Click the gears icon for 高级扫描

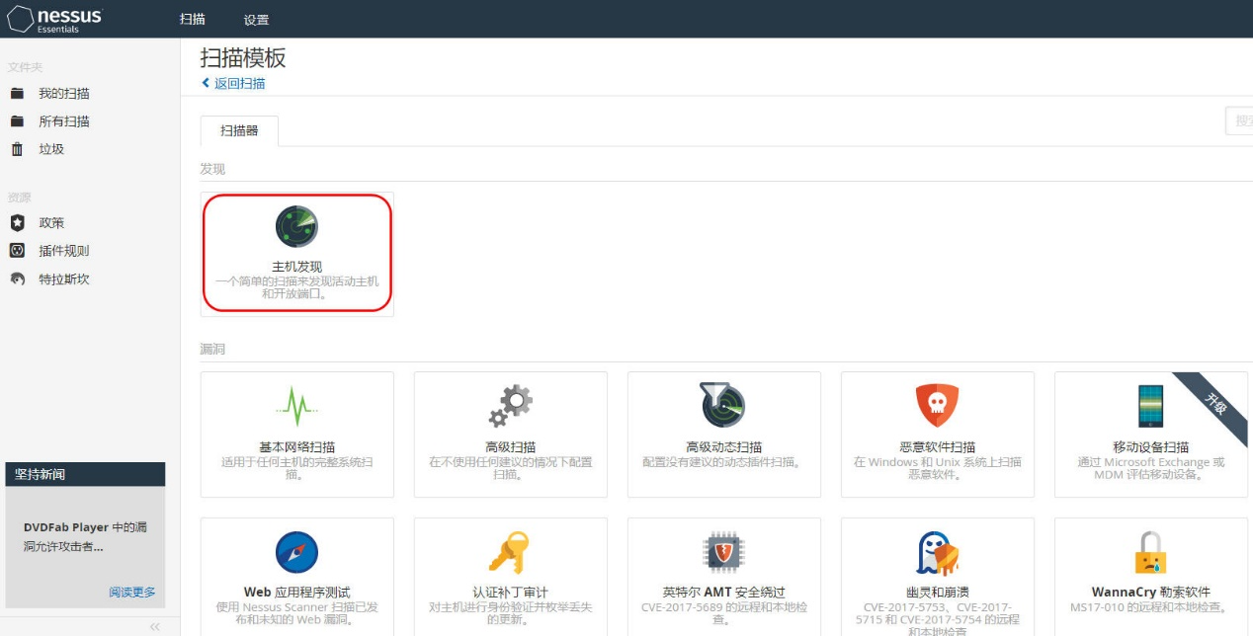point(511,406)
